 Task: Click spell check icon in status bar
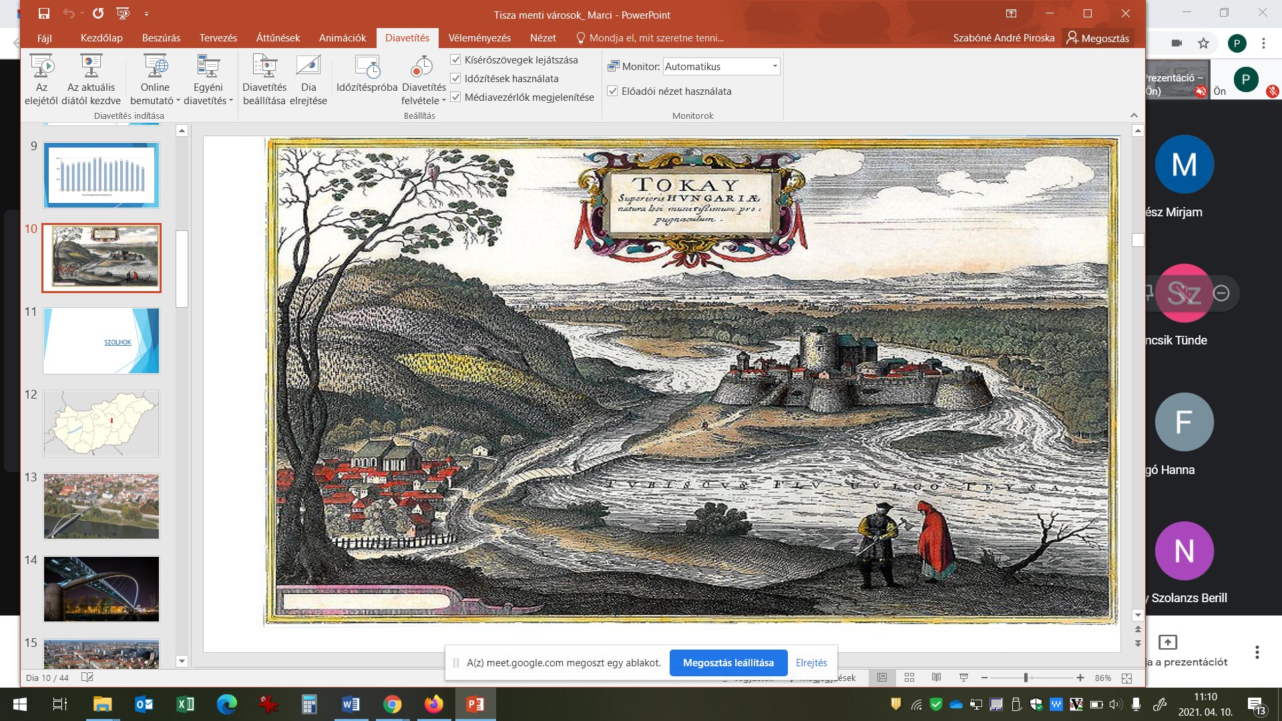[87, 678]
